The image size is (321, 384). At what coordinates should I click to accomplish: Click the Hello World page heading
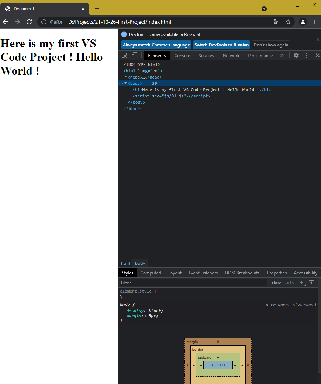click(x=51, y=57)
